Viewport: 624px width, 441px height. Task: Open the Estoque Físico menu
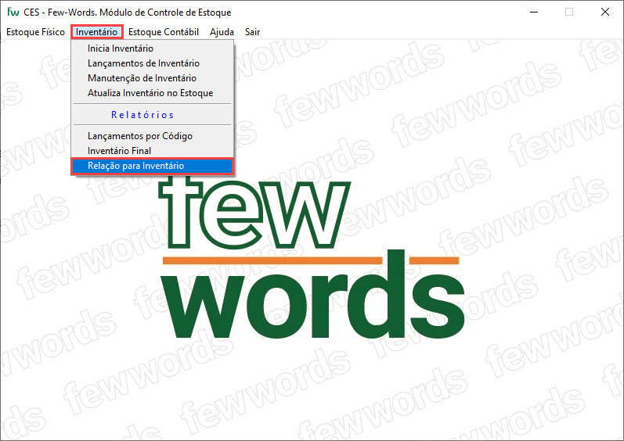tap(35, 32)
